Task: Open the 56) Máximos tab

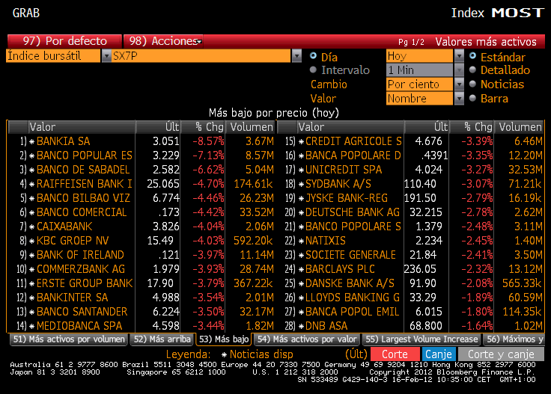Action: click(x=514, y=339)
